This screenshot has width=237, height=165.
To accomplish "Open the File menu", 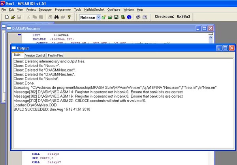I will [4, 9].
